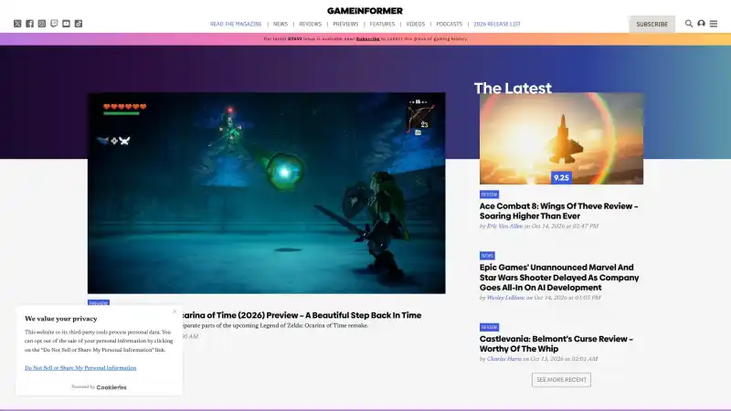Click 'The Latest' section heading

[513, 88]
